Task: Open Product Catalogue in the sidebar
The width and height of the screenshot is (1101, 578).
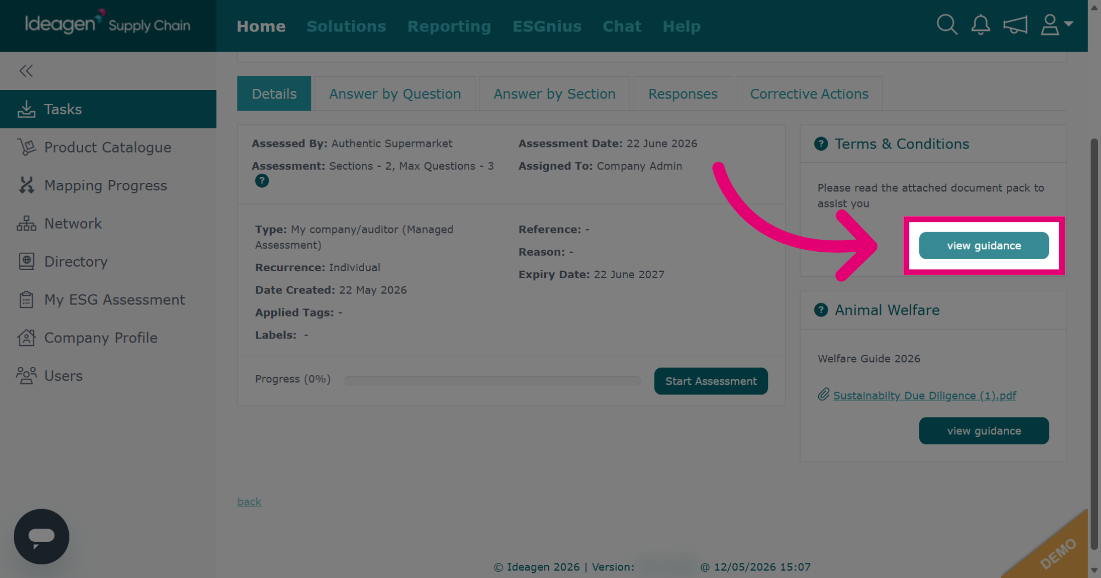Action: pyautogui.click(x=108, y=147)
